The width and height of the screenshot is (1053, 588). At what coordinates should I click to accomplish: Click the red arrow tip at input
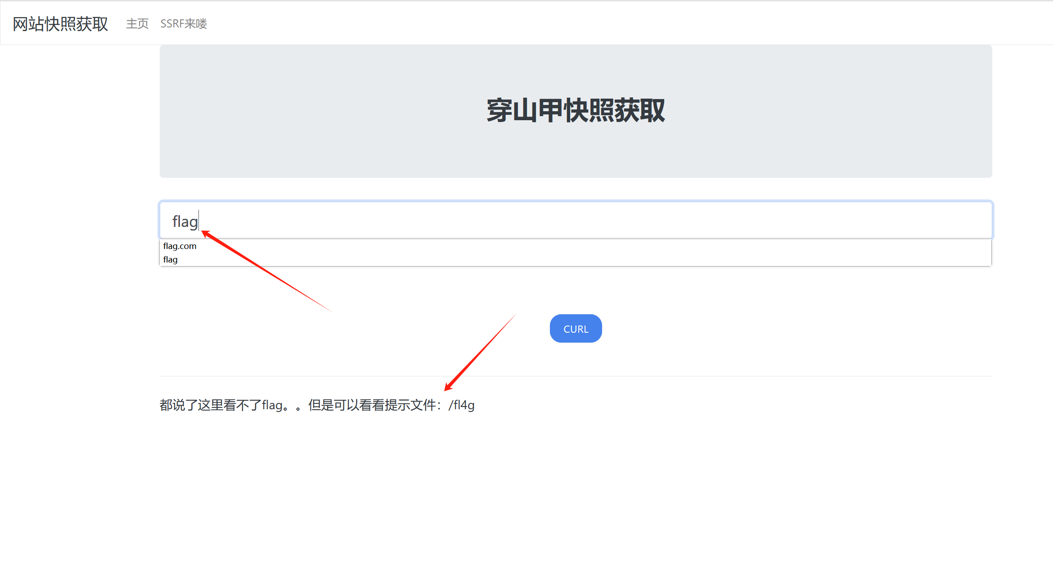pos(204,232)
